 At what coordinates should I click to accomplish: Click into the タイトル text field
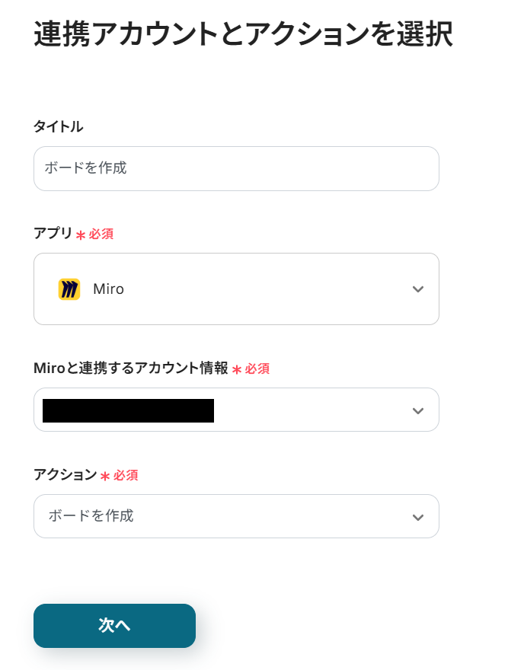coord(236,168)
